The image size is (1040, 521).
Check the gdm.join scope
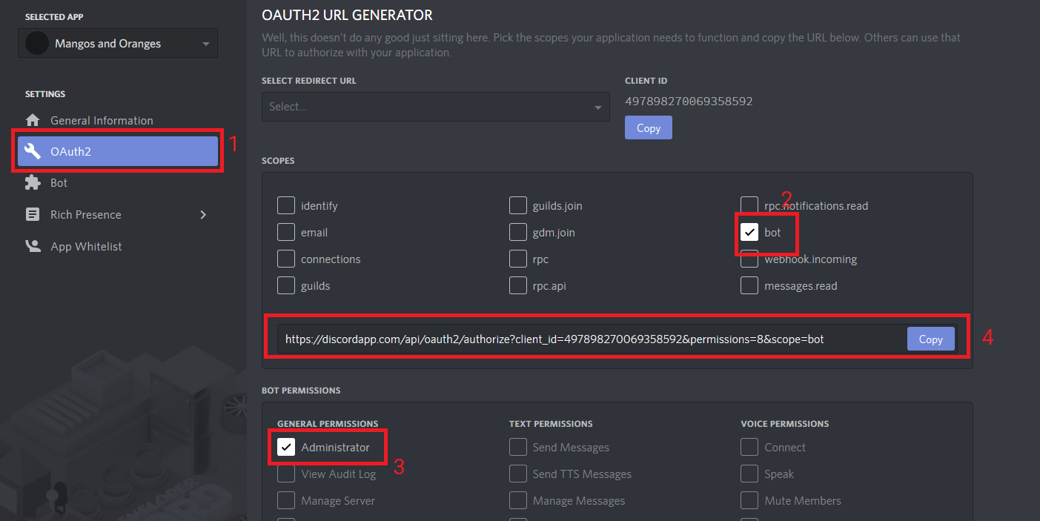coord(518,232)
